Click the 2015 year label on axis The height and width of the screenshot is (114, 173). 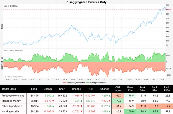pyautogui.click(x=73, y=79)
